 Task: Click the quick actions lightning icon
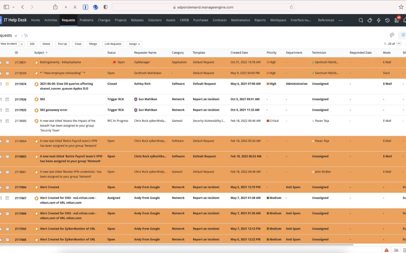point(379,20)
